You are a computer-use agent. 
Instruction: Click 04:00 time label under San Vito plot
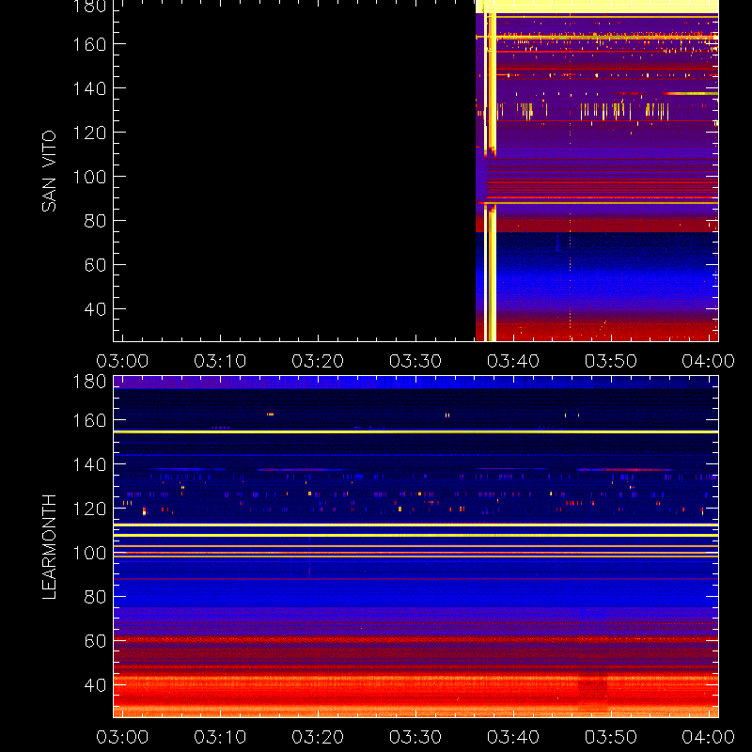[x=709, y=361]
